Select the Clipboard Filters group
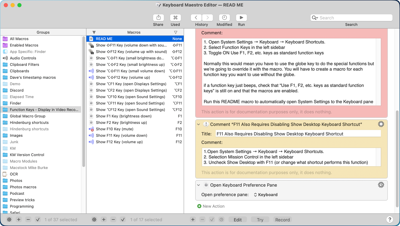This screenshot has height=226, width=400. point(41,64)
